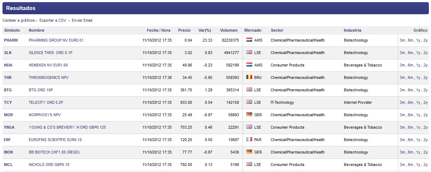
Task: Sort by the Var(%) column header
Action: (x=204, y=31)
